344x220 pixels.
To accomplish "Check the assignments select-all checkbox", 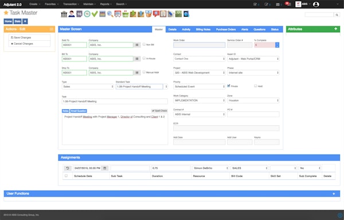I will coord(67,176).
